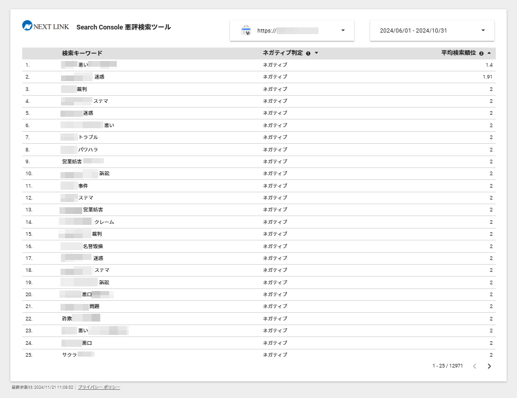
Task: Open the https:// site URL dropdown
Action: [343, 30]
